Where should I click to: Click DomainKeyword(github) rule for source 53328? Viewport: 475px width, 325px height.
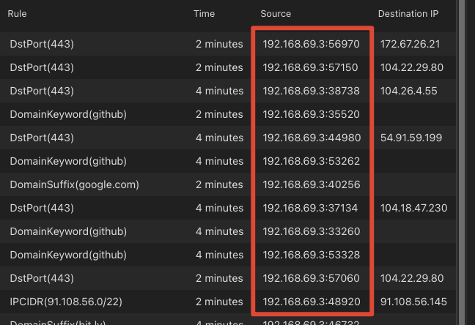[x=68, y=255]
